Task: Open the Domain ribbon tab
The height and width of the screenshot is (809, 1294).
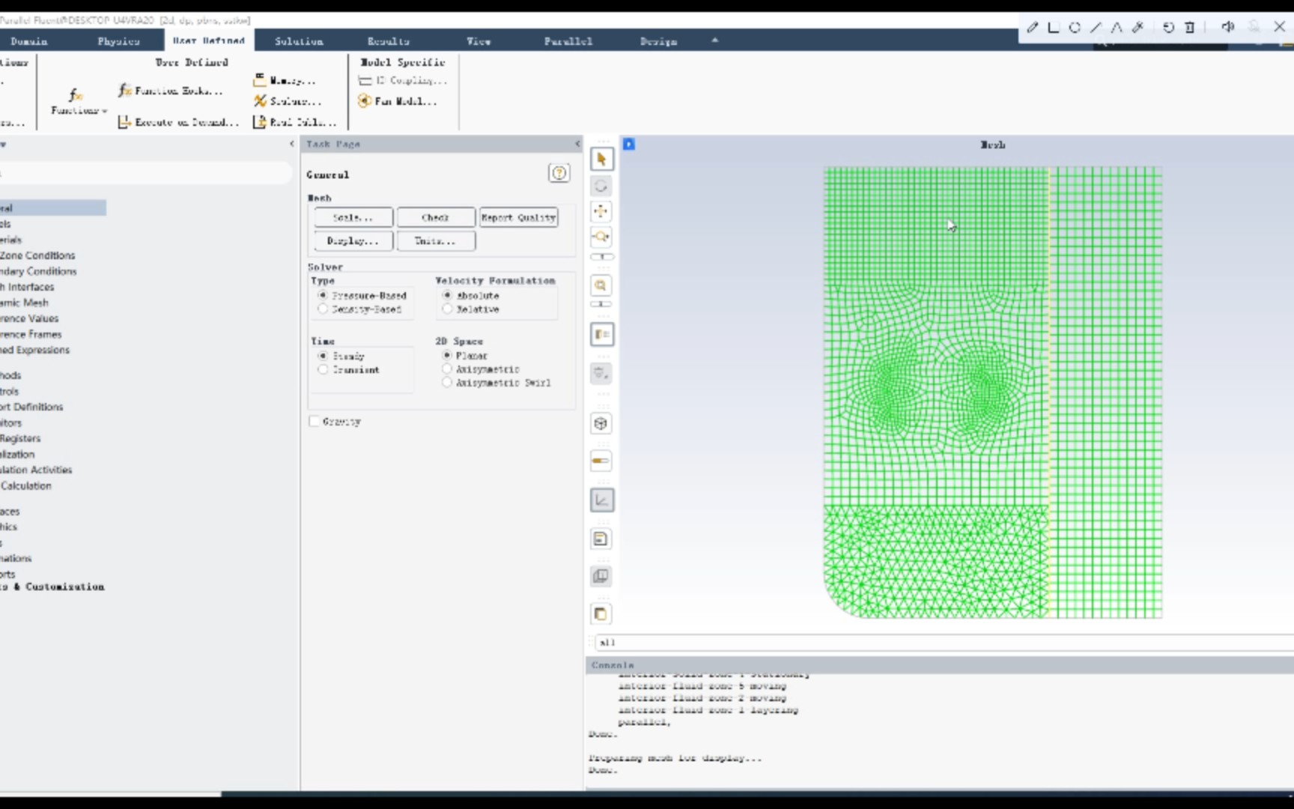Action: pyautogui.click(x=28, y=41)
